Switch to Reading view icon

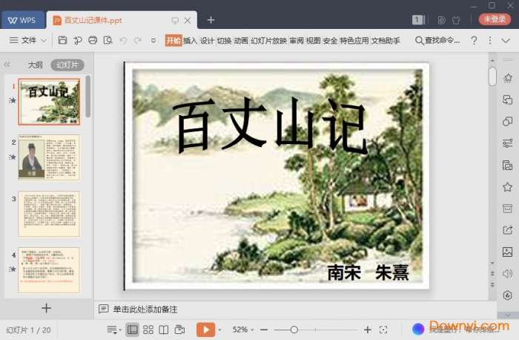point(164,330)
